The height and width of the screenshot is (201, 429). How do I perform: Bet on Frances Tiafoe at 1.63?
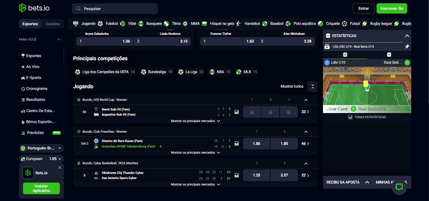[x=229, y=41]
